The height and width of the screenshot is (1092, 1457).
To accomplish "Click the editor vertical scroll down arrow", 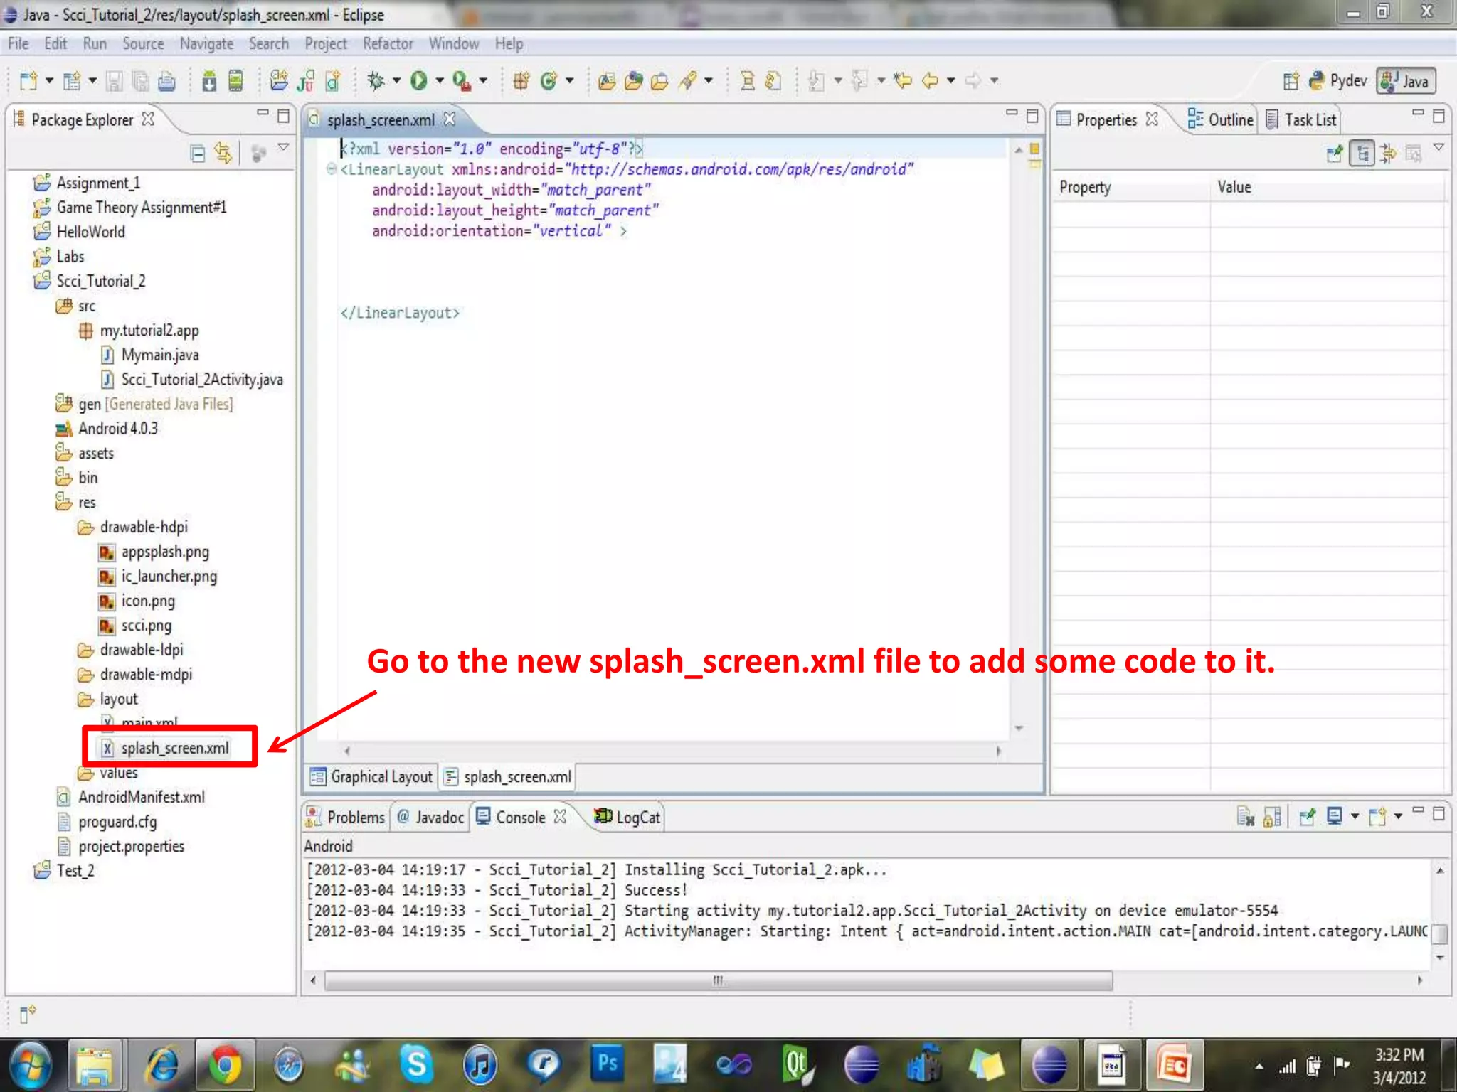I will click(1019, 728).
